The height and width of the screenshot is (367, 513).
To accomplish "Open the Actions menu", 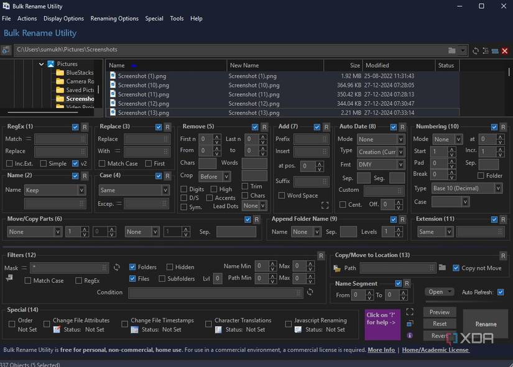I will click(x=27, y=19).
